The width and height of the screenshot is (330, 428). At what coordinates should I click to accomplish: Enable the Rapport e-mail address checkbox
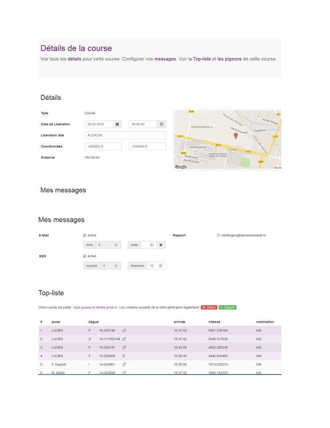point(218,235)
